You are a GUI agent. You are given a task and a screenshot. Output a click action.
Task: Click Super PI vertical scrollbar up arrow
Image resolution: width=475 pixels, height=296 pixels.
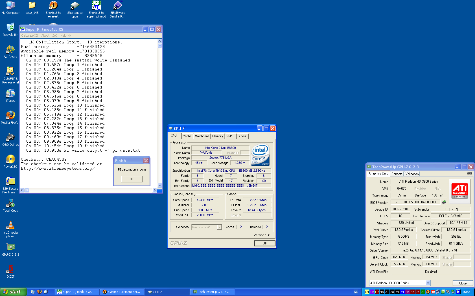click(160, 41)
